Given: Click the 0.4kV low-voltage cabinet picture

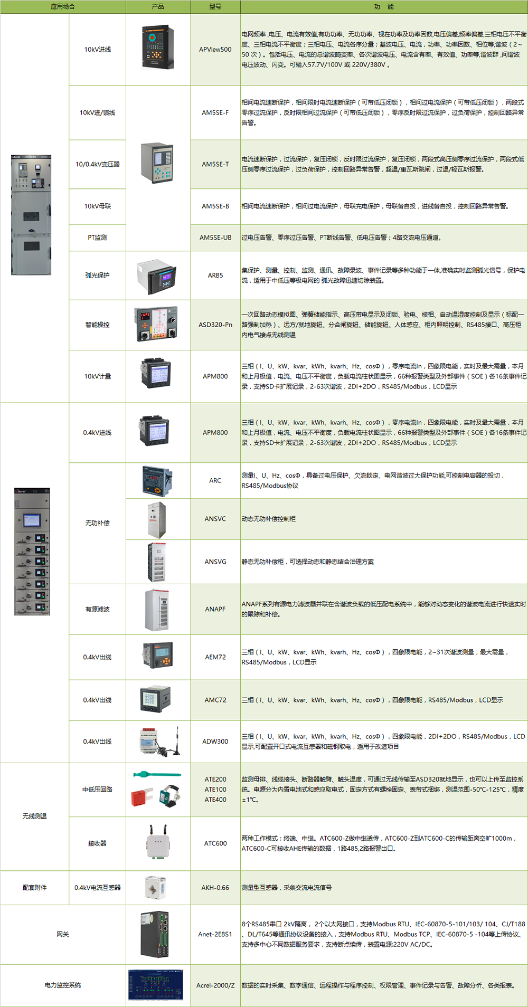Looking at the screenshot, I should (x=32, y=552).
